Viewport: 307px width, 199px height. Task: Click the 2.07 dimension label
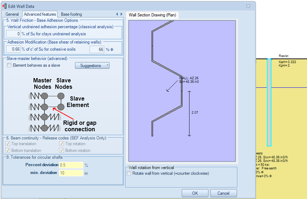(195, 112)
